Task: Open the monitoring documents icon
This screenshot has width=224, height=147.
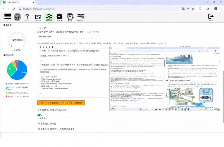Action: 70,17
